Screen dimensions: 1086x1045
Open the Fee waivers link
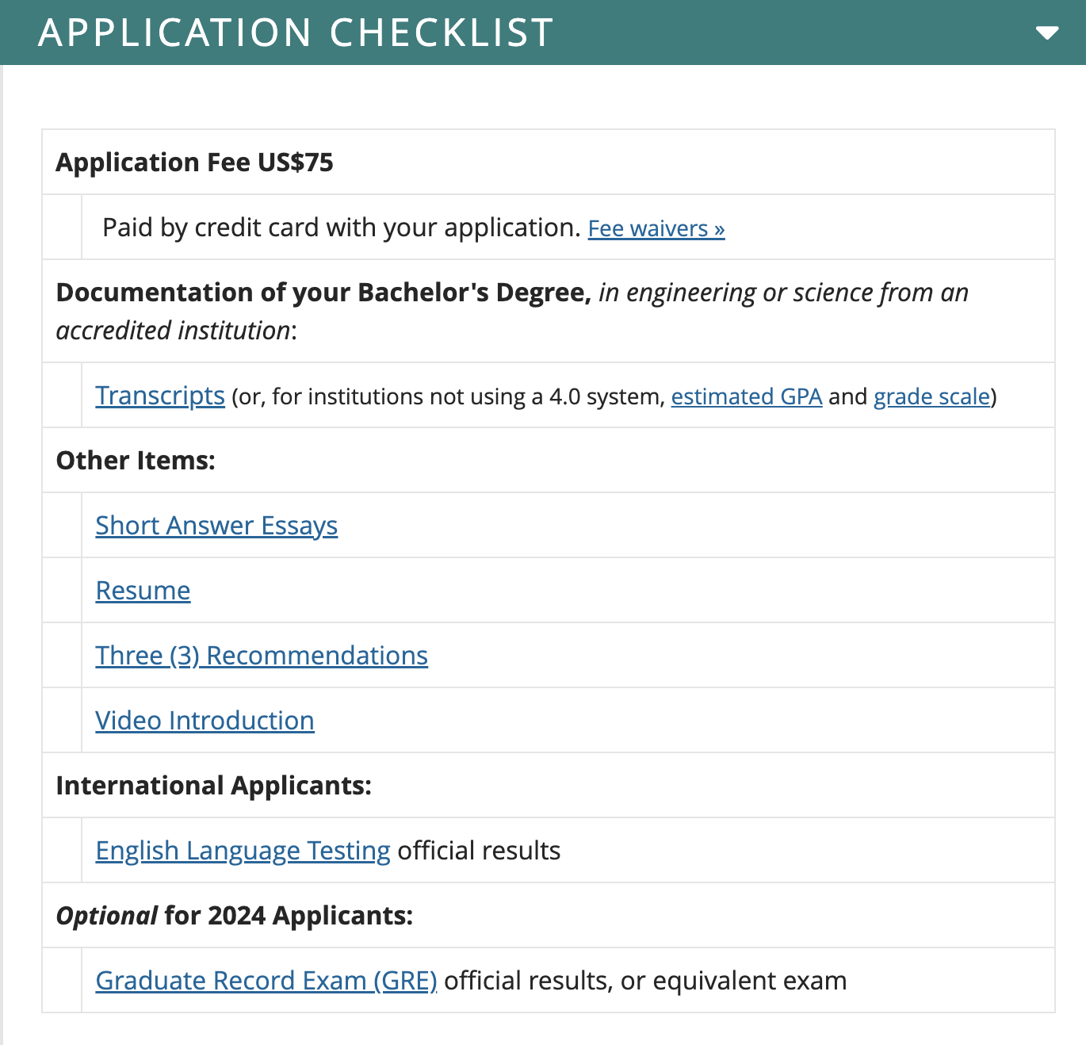pos(656,228)
